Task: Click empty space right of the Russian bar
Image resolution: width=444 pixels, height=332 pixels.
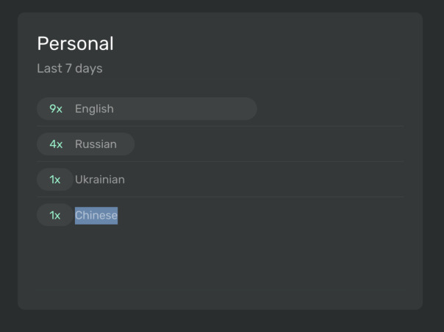Action: [265, 144]
